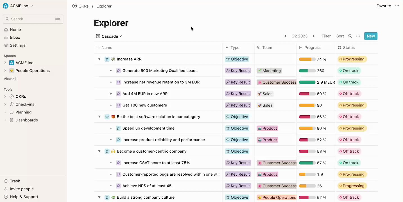The height and width of the screenshot is (202, 403).
Task: Collapse the Increase ARR objective
Action: coord(99,59)
